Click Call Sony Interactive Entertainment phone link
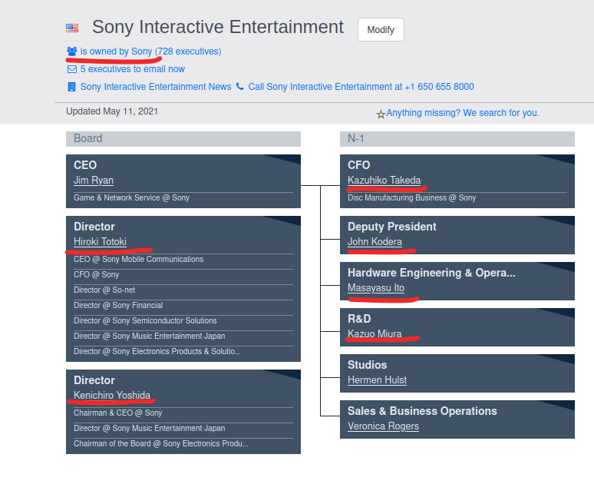This screenshot has height=494, width=594. (361, 87)
